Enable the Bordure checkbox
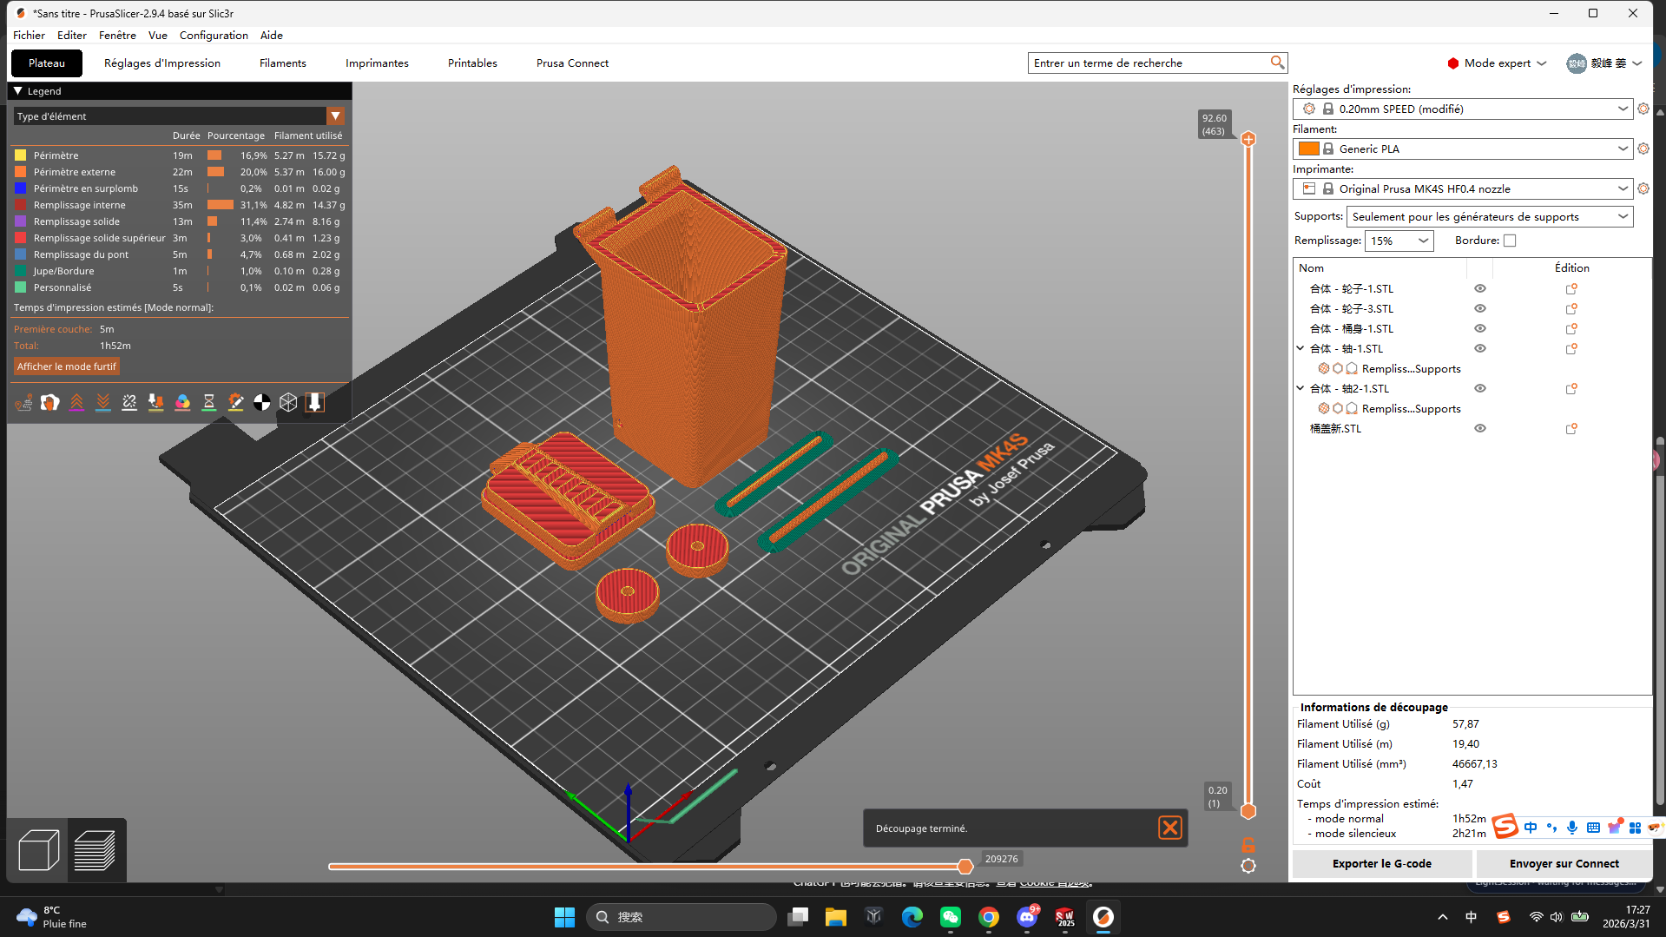 (x=1510, y=241)
